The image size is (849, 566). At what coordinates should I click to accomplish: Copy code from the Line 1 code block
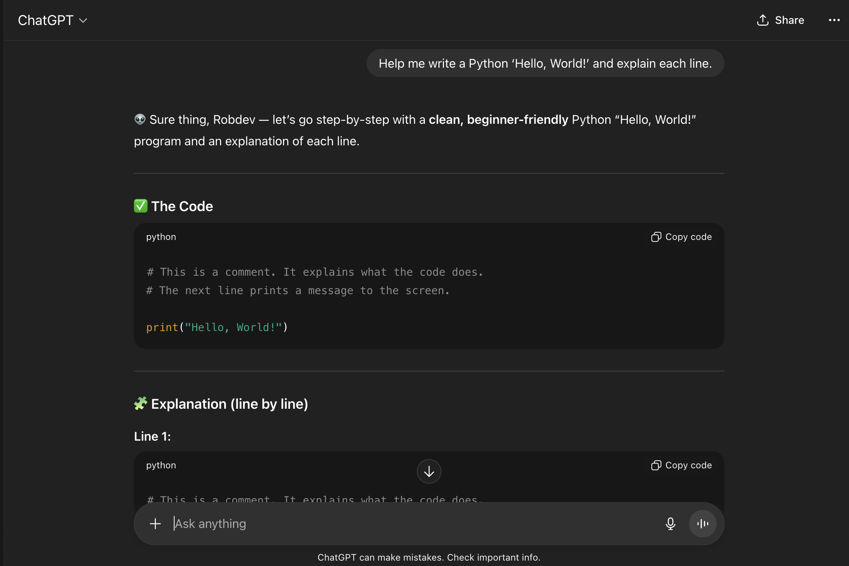[681, 465]
